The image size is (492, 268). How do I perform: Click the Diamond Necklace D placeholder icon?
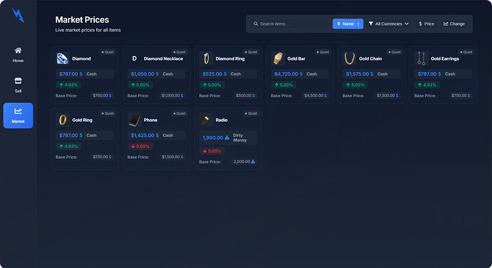(x=134, y=58)
